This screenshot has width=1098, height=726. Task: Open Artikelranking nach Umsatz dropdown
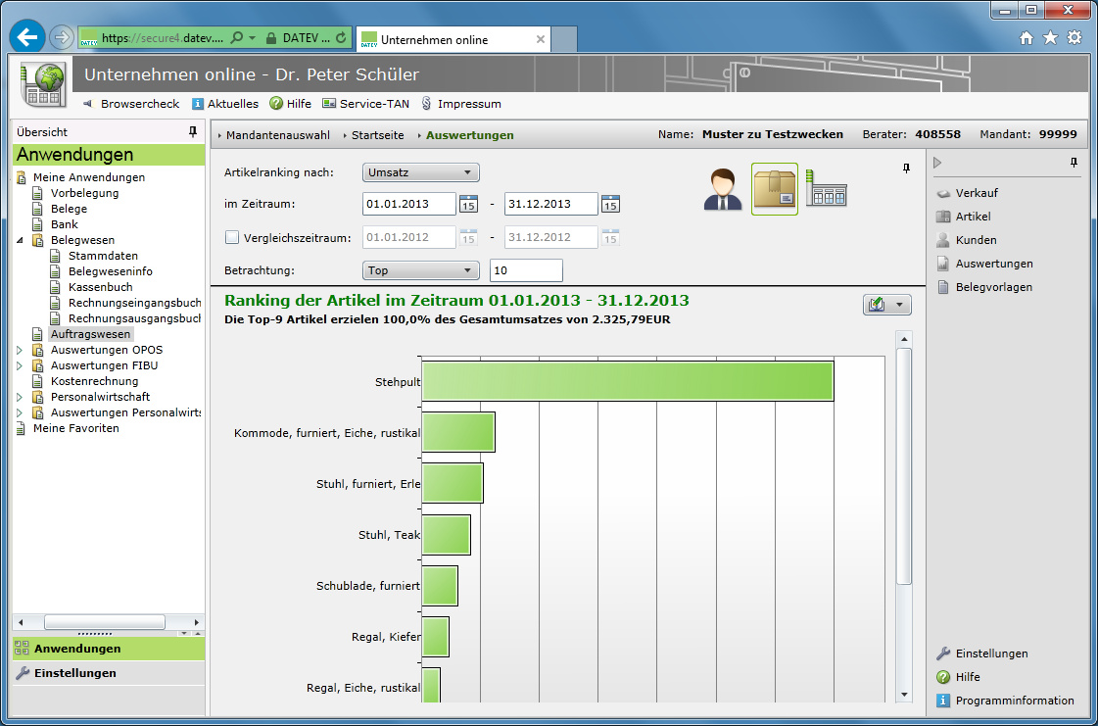point(421,172)
